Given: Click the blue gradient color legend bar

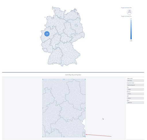Looking at the screenshot, I should click(x=131, y=30).
